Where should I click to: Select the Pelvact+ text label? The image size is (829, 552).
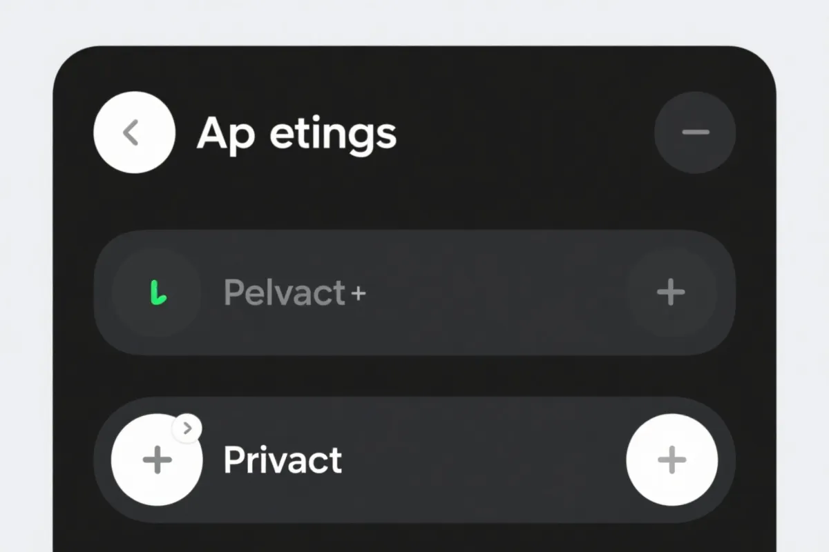tap(284, 294)
